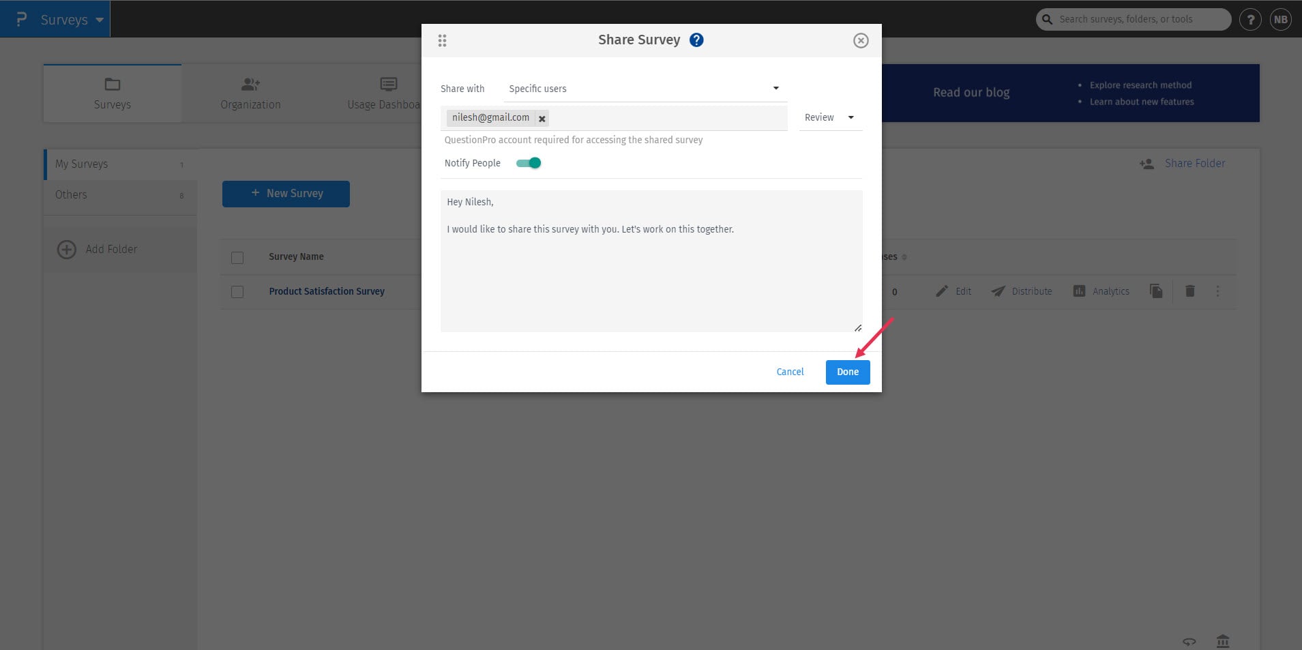Viewport: 1302px width, 650px height.
Task: Click the Distribute send icon
Action: point(998,291)
